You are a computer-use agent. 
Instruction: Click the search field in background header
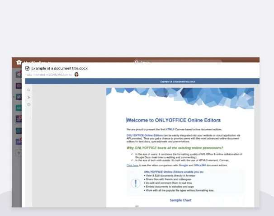(178, 61)
